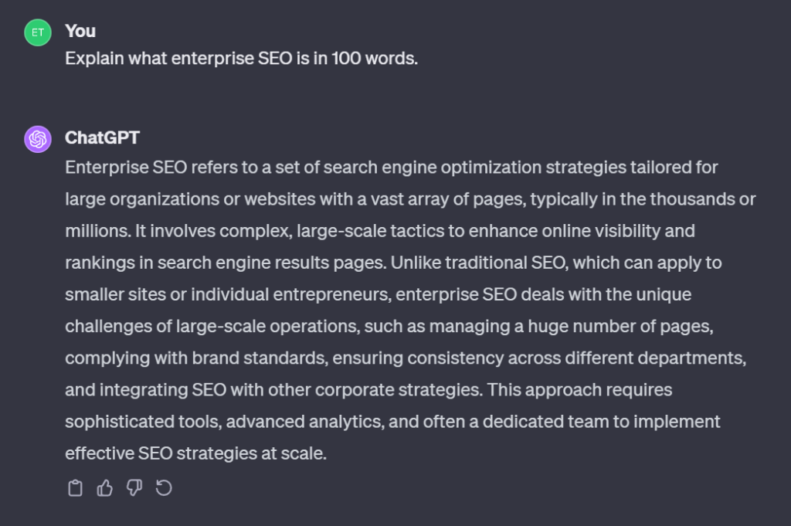
Task: Click the thumbs down icon
Action: (x=134, y=488)
